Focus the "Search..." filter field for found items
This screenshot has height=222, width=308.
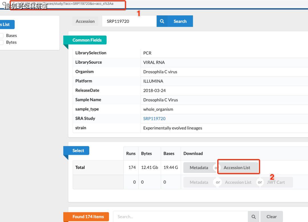(x=180, y=217)
